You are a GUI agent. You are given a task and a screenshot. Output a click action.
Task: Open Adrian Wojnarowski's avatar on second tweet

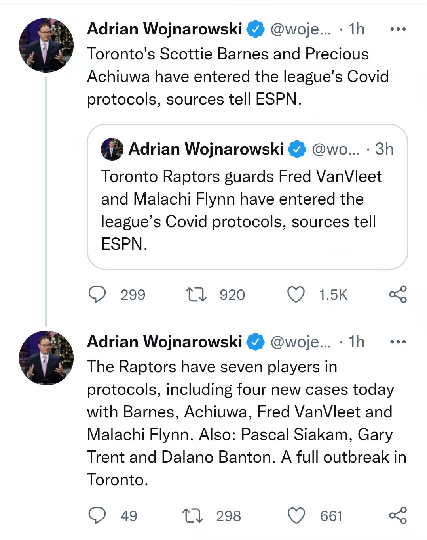(x=46, y=358)
